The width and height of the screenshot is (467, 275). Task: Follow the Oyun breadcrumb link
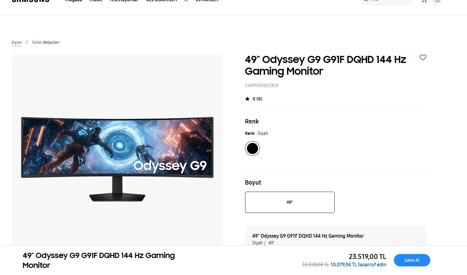(17, 42)
